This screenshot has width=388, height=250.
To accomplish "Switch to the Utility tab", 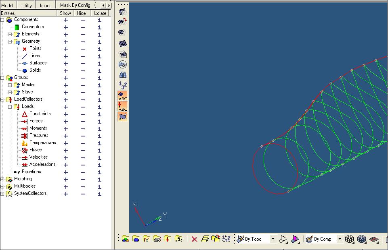I will coord(27,5).
